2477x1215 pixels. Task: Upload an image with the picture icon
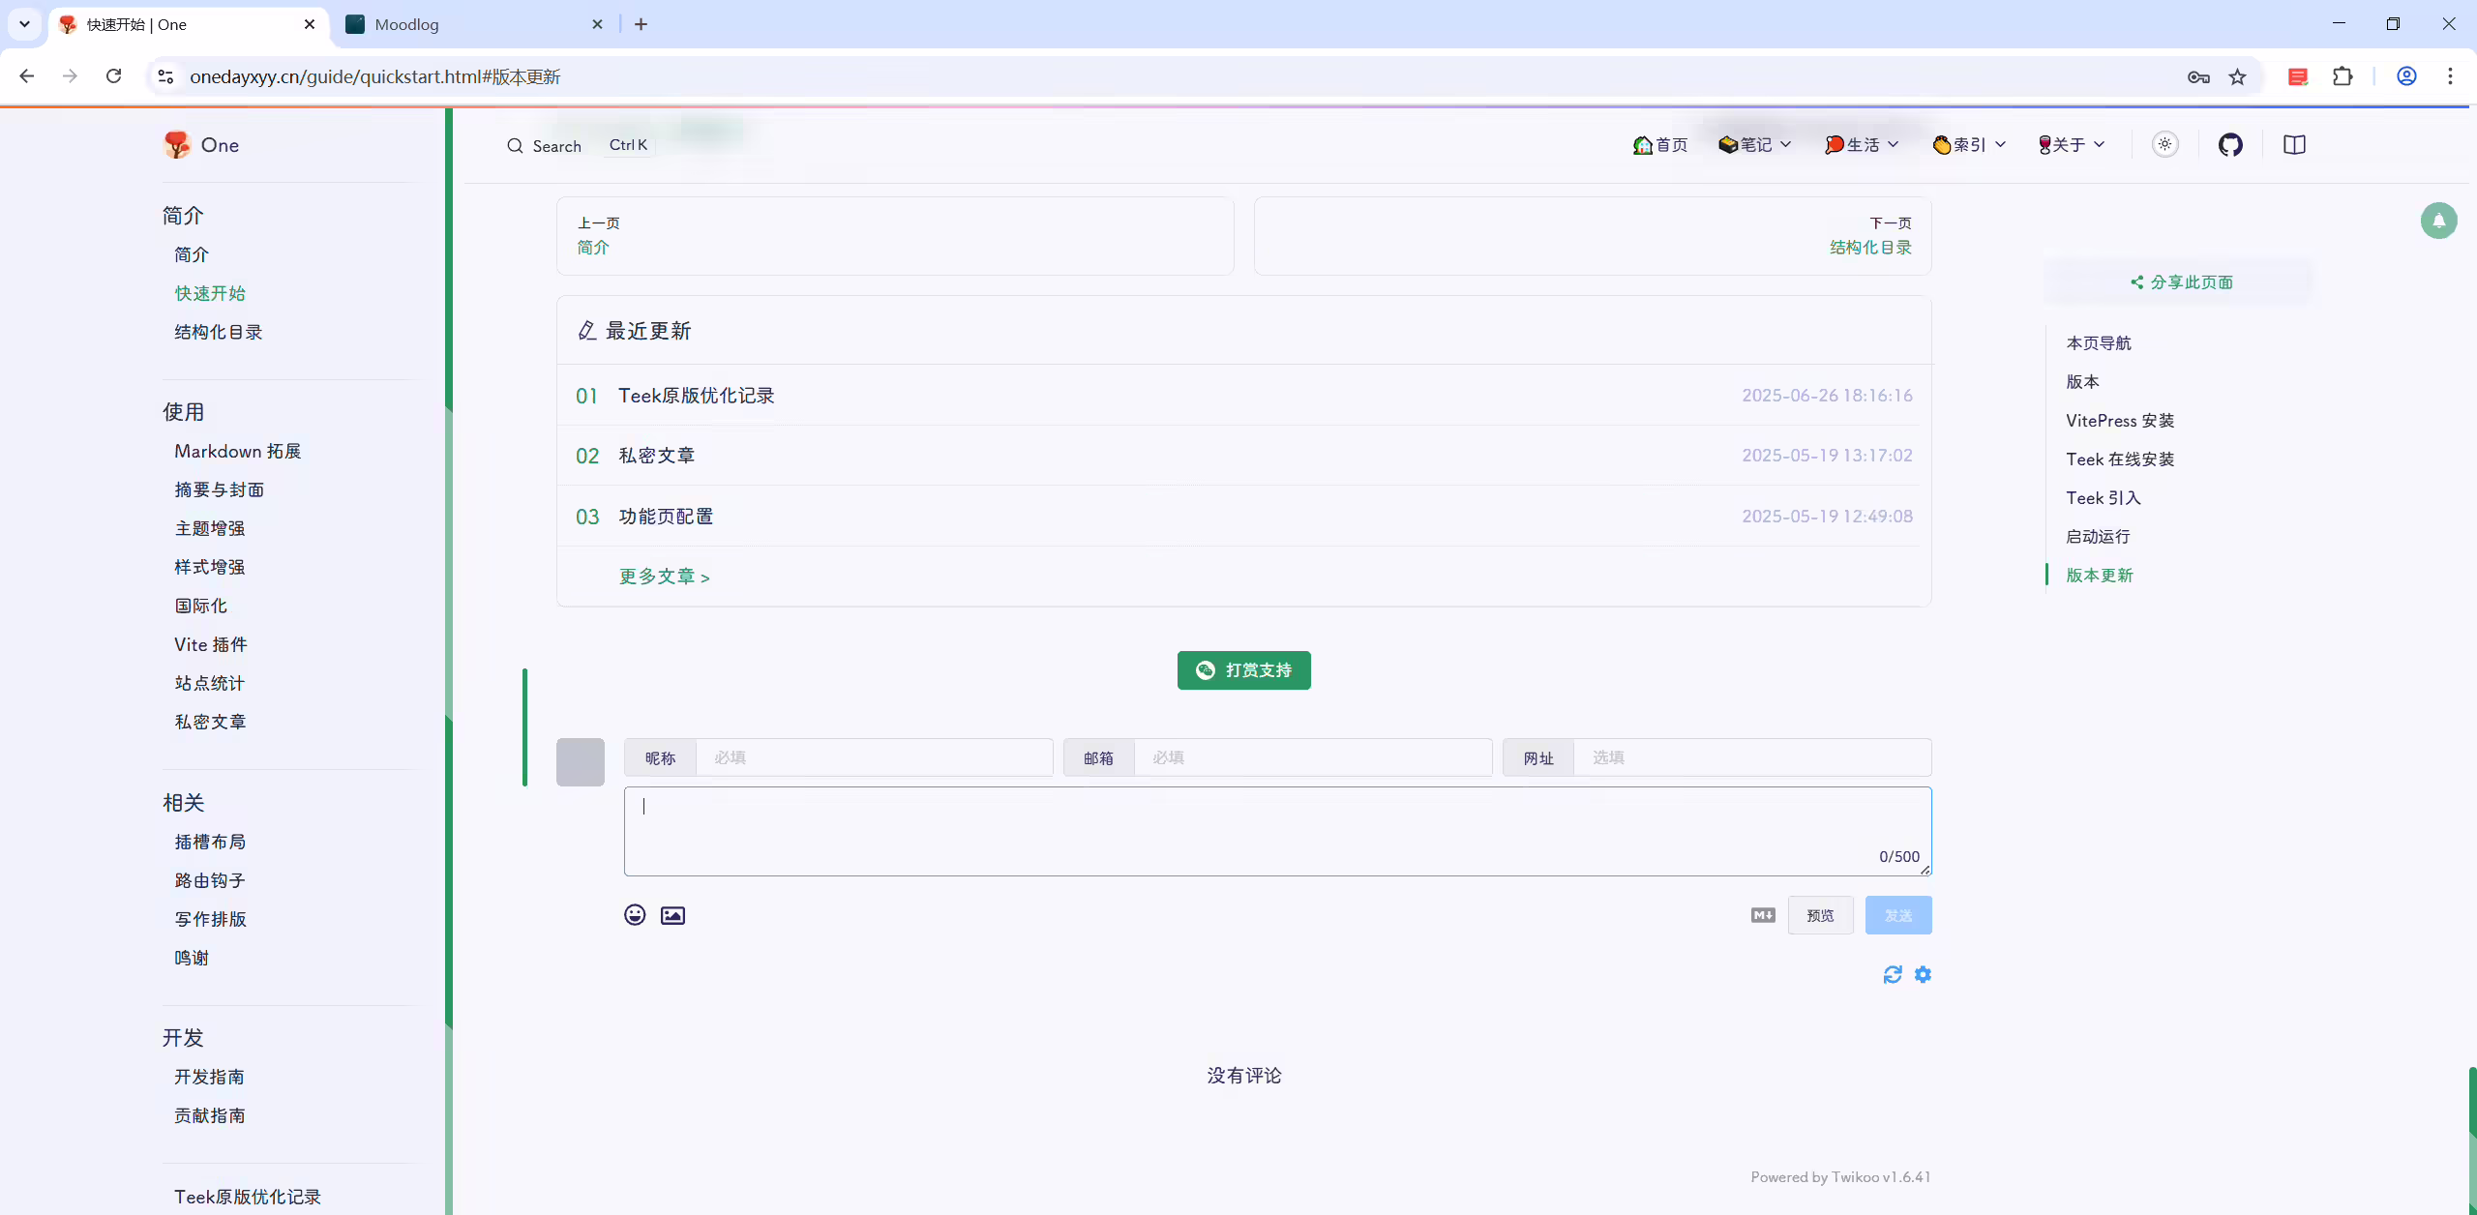(x=672, y=915)
